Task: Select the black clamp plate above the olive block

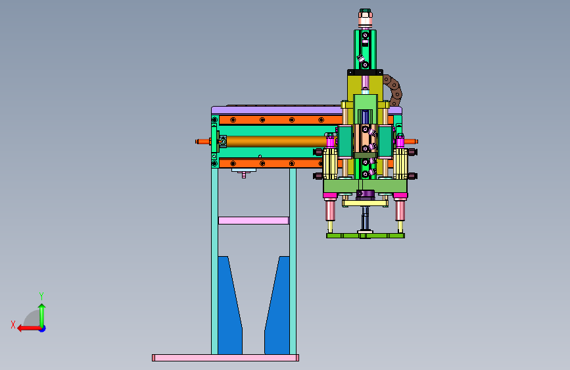Action: point(365,72)
